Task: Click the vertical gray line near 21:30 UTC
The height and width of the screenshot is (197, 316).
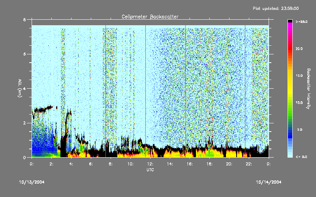Action: [245, 91]
